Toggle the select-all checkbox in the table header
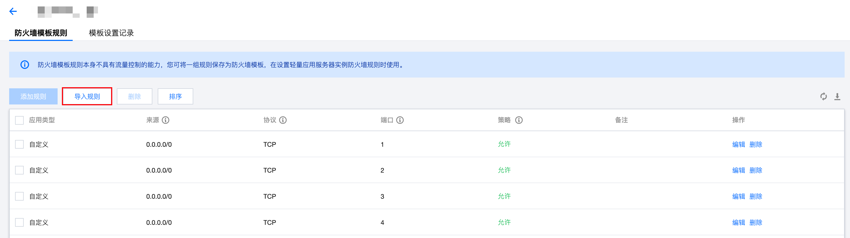850x238 pixels. click(x=19, y=120)
